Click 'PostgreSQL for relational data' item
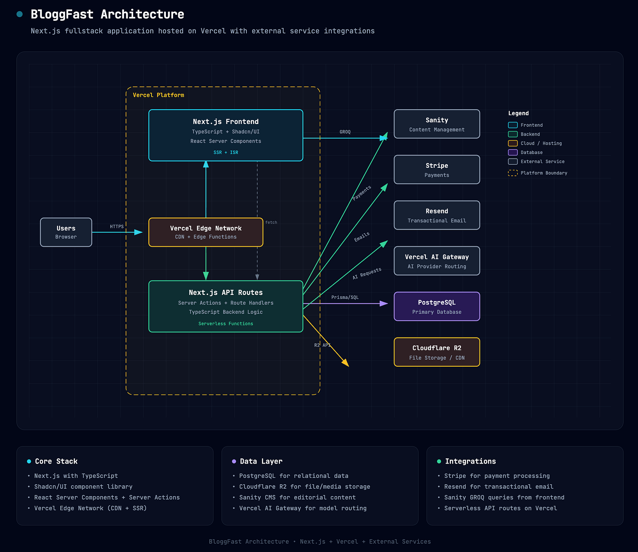Viewport: 638px width, 552px height. (294, 476)
